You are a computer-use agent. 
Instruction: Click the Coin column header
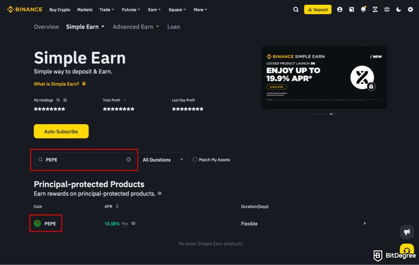[38, 206]
